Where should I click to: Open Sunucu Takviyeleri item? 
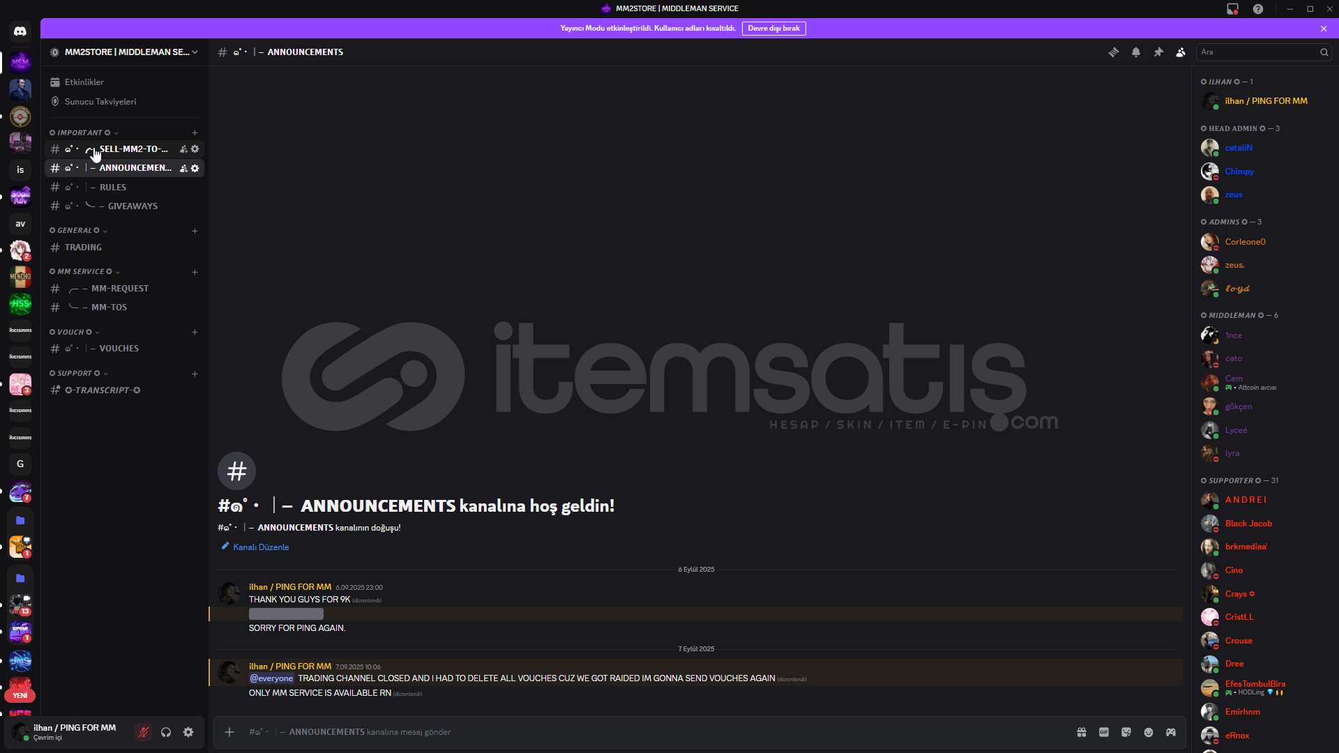click(x=124, y=102)
